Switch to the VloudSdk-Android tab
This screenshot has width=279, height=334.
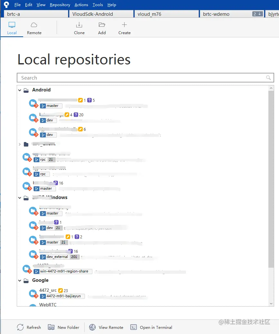coord(101,14)
